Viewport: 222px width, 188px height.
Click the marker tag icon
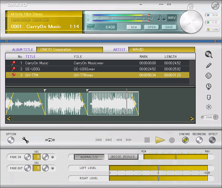click(208, 97)
